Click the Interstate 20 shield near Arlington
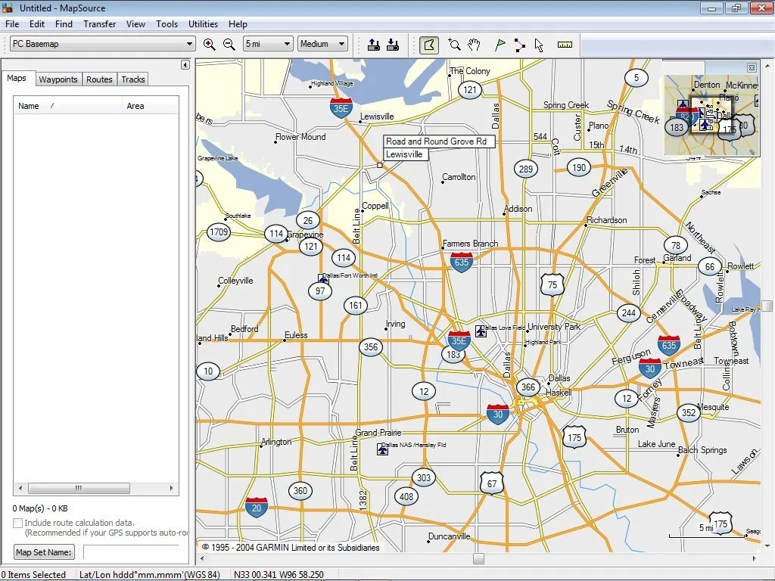The image size is (775, 581). pos(257,508)
